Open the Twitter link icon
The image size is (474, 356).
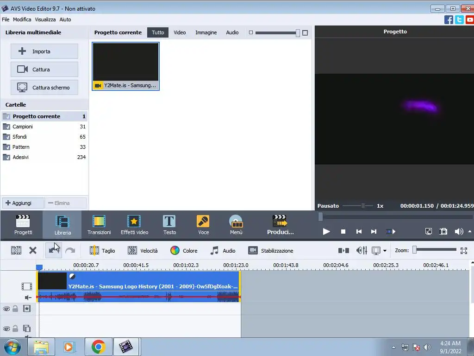(459, 19)
